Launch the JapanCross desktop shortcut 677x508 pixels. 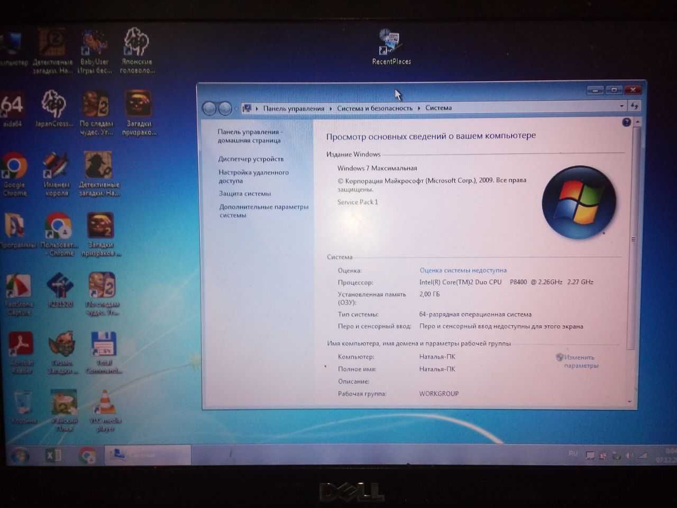[54, 108]
